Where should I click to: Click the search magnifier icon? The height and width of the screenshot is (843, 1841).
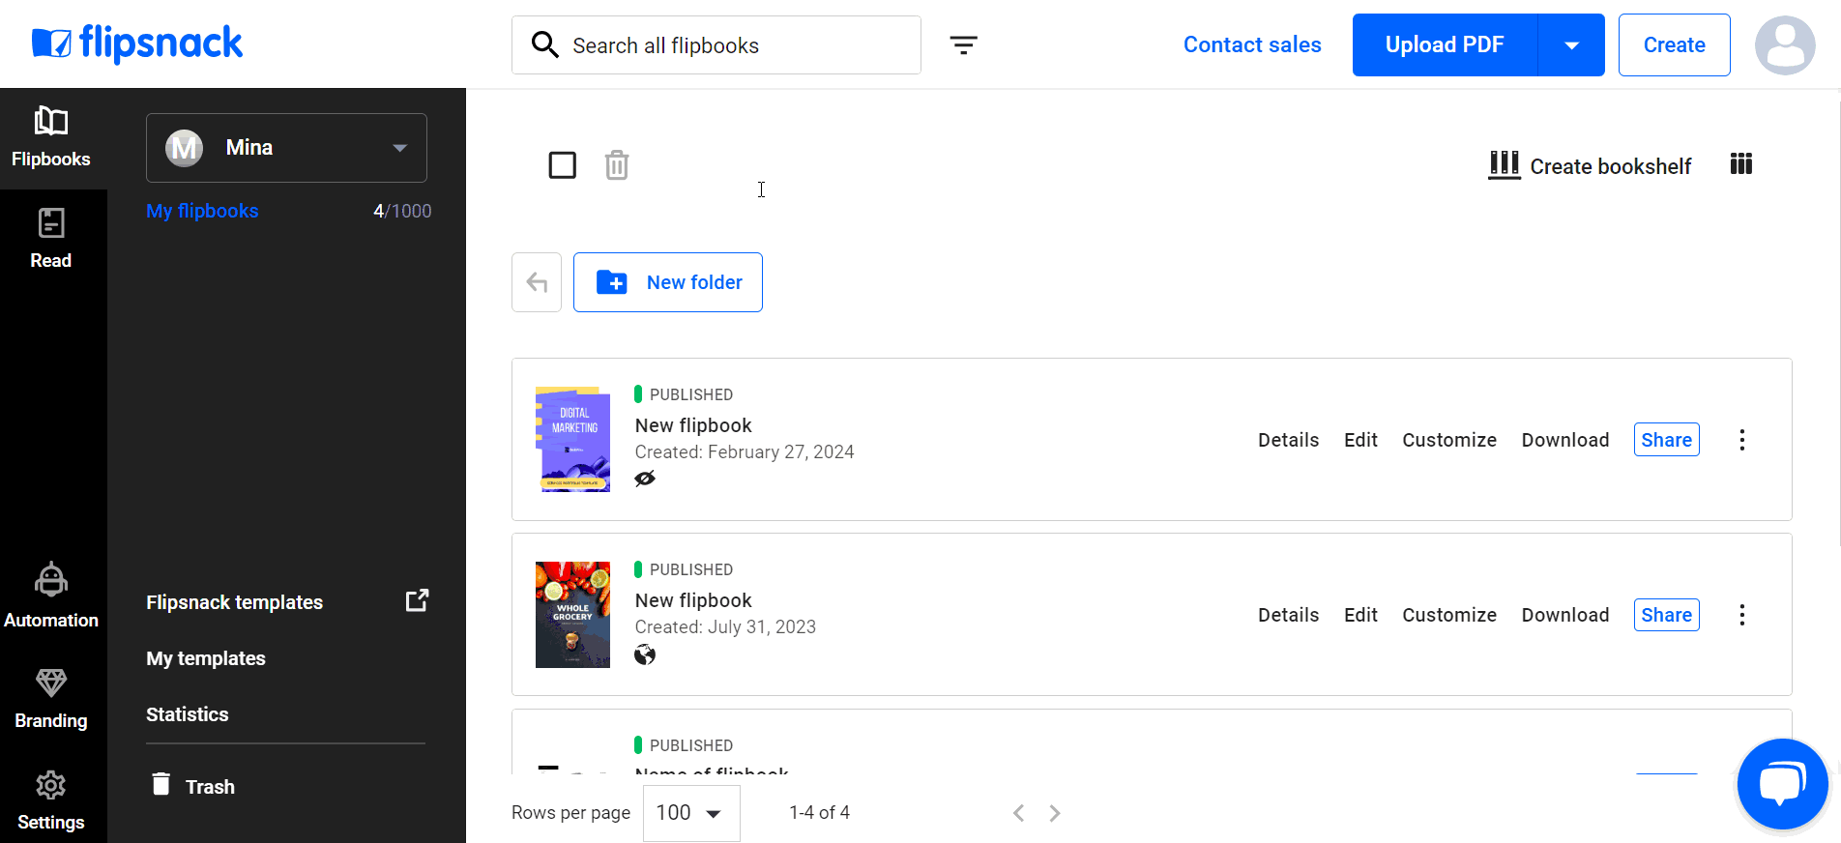545,44
